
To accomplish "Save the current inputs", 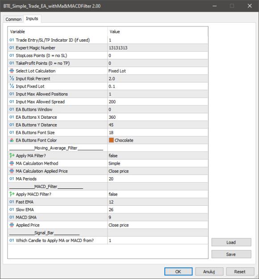I will pos(231,254).
